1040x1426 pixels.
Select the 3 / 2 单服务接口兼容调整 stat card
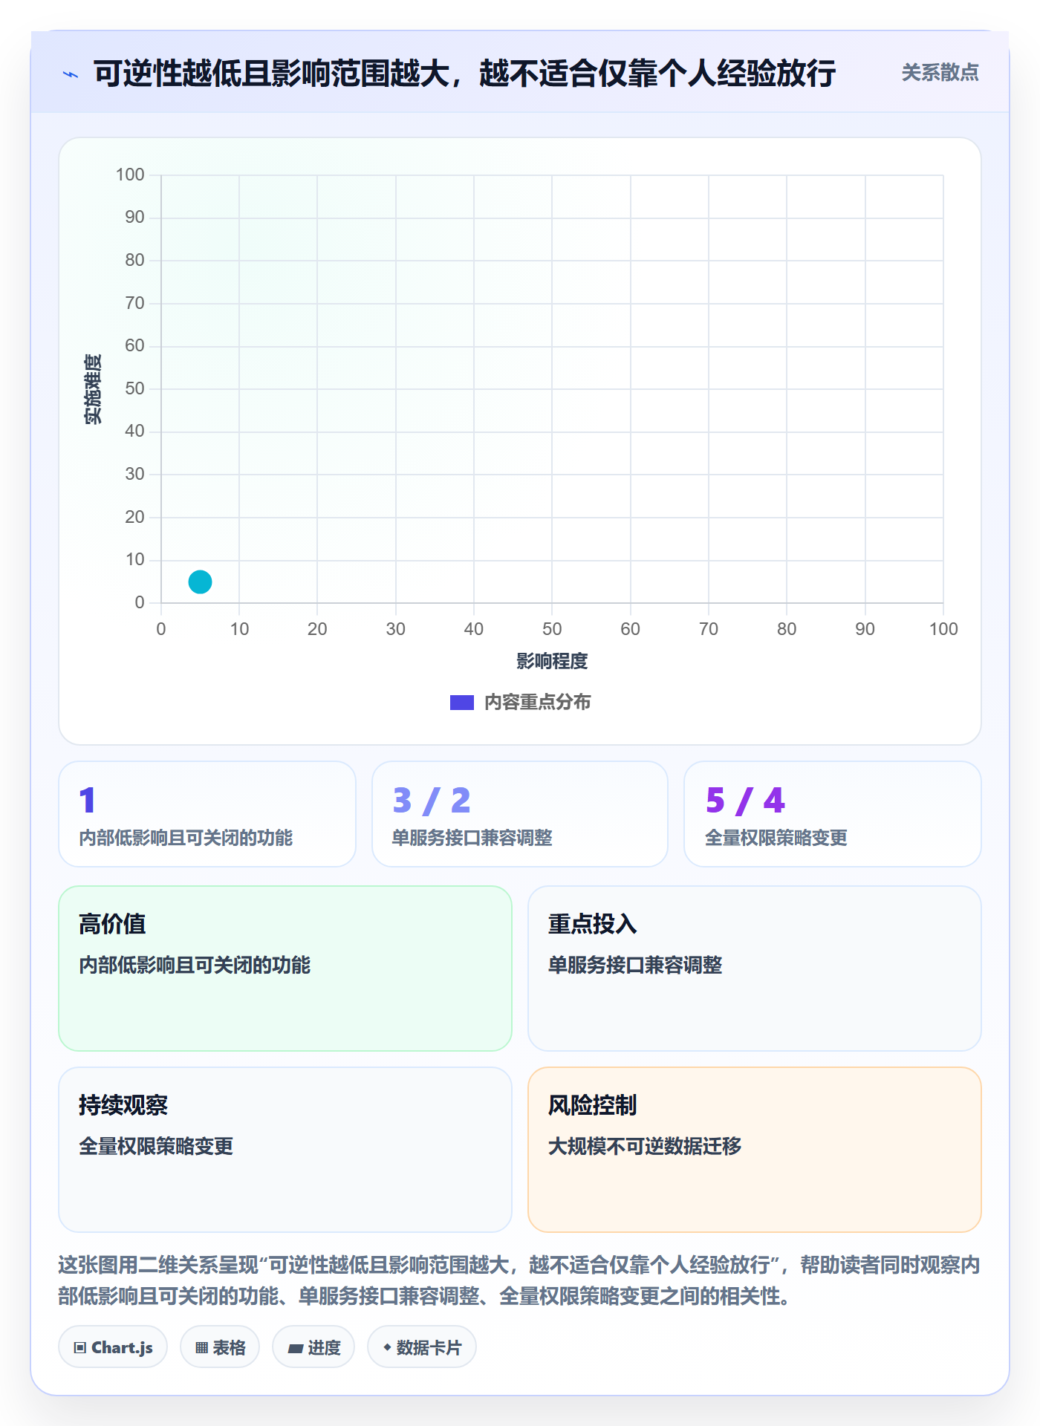[x=520, y=813]
